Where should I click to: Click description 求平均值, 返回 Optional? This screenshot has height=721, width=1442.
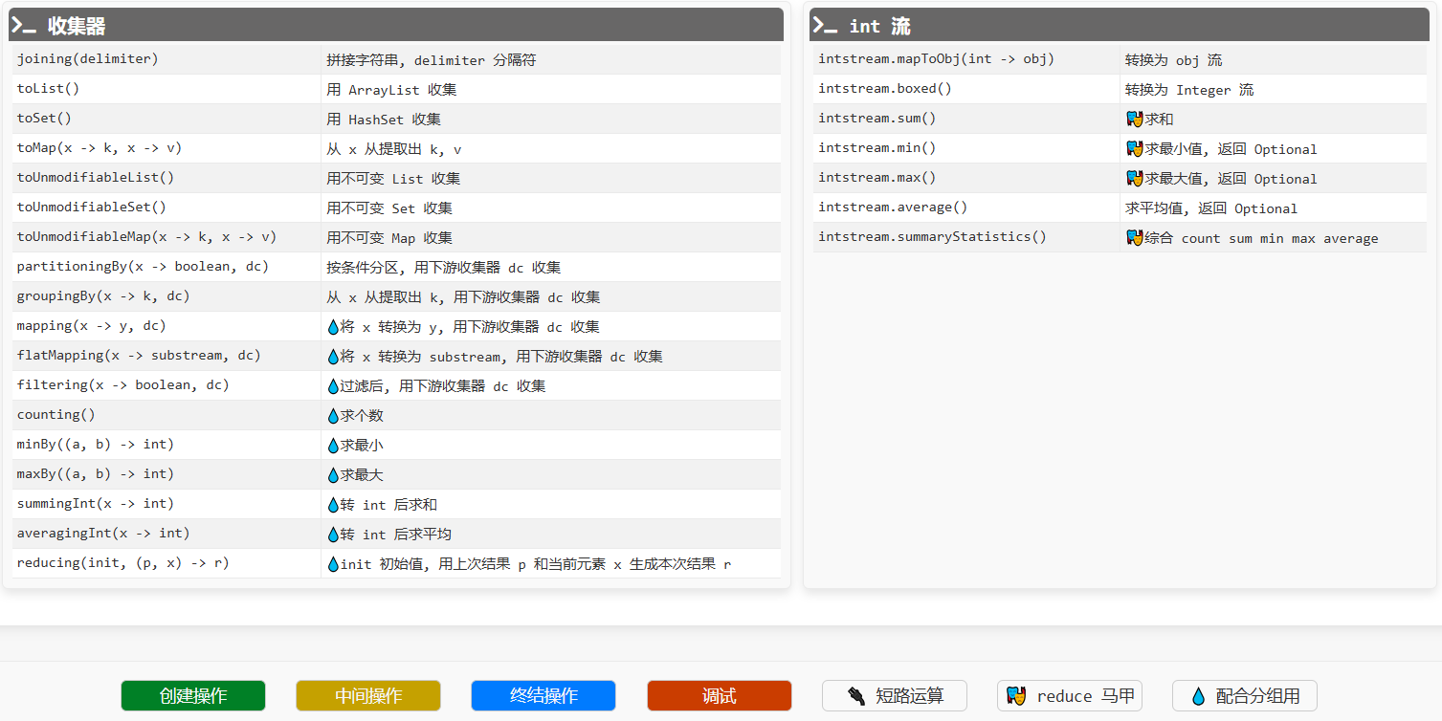pos(1211,208)
